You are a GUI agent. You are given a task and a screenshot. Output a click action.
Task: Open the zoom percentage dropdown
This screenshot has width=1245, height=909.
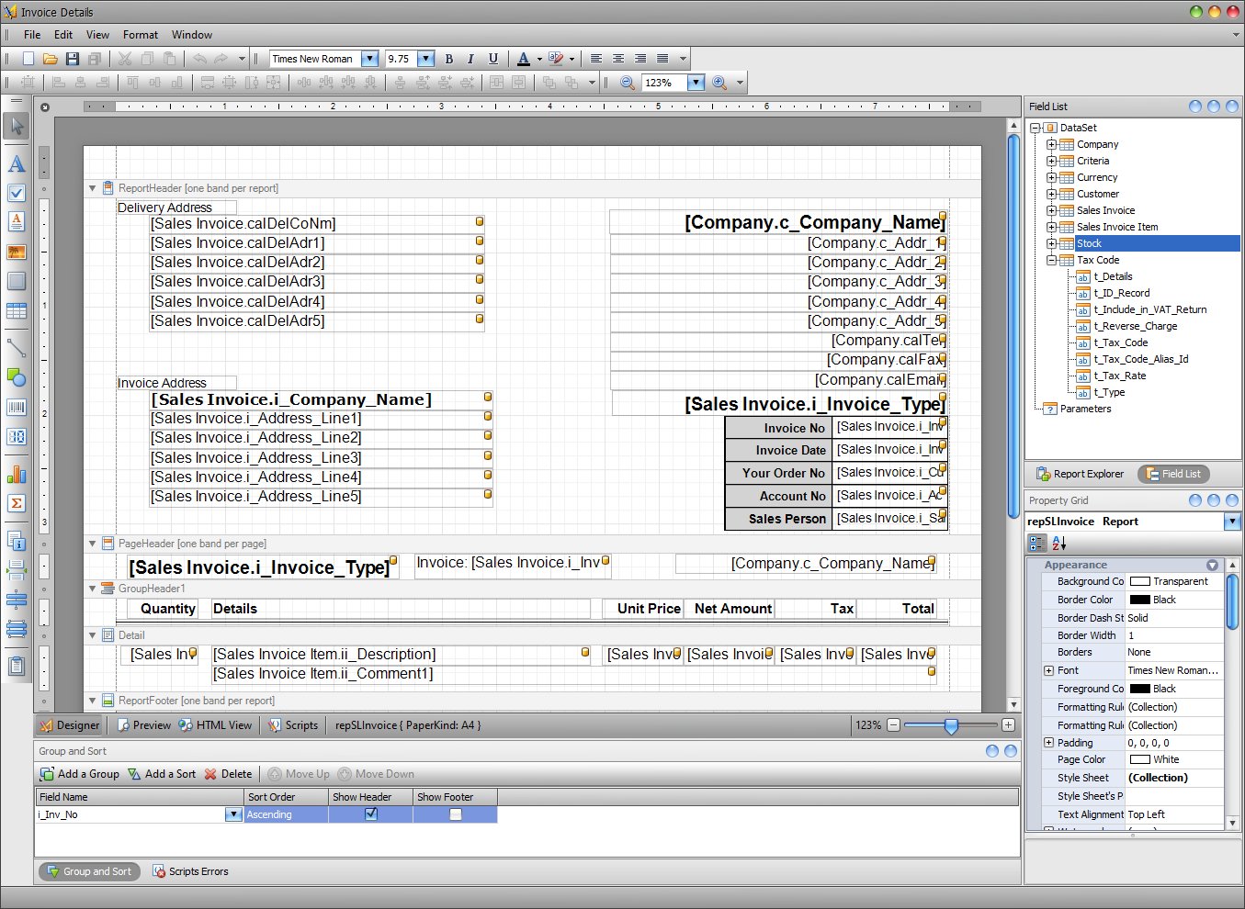pyautogui.click(x=696, y=83)
